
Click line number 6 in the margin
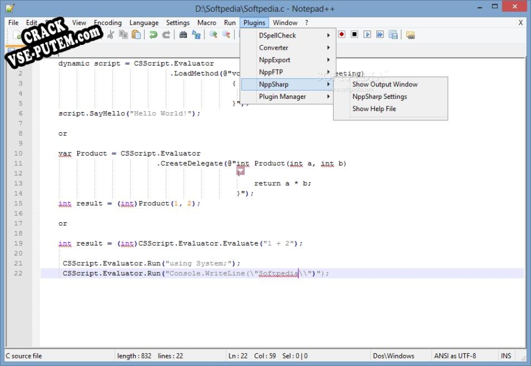(x=20, y=113)
